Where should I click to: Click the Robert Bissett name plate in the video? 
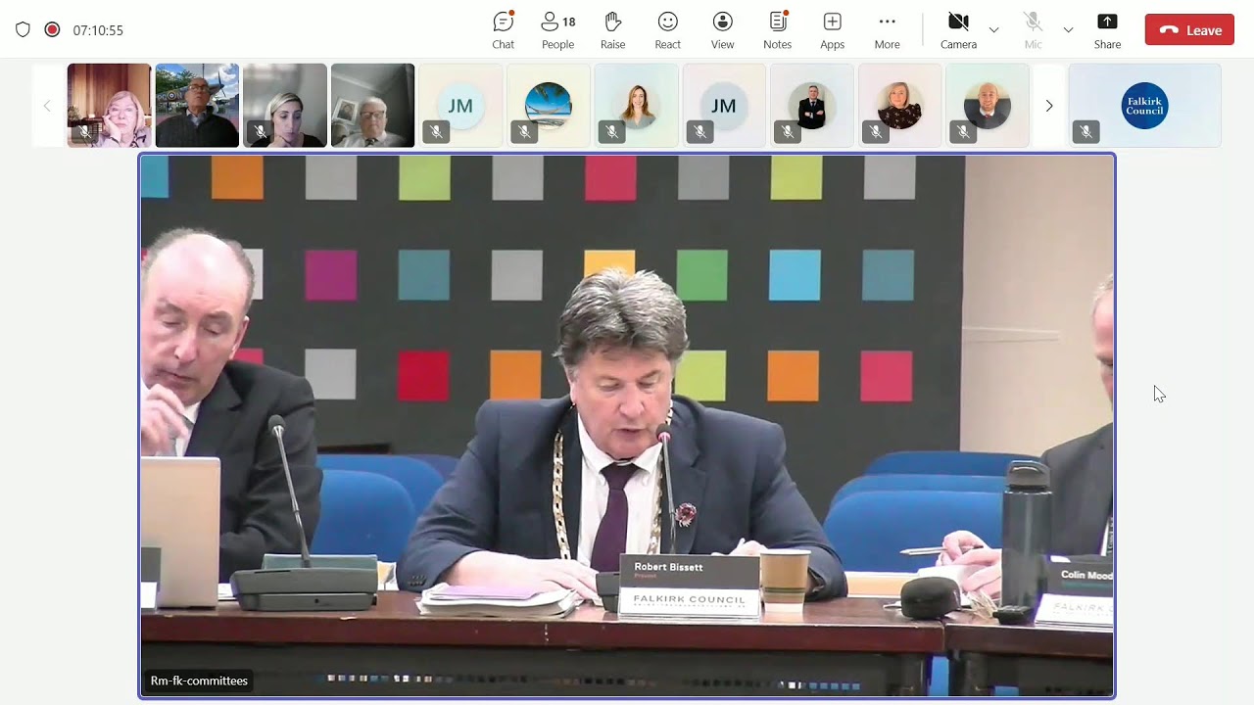(690, 586)
